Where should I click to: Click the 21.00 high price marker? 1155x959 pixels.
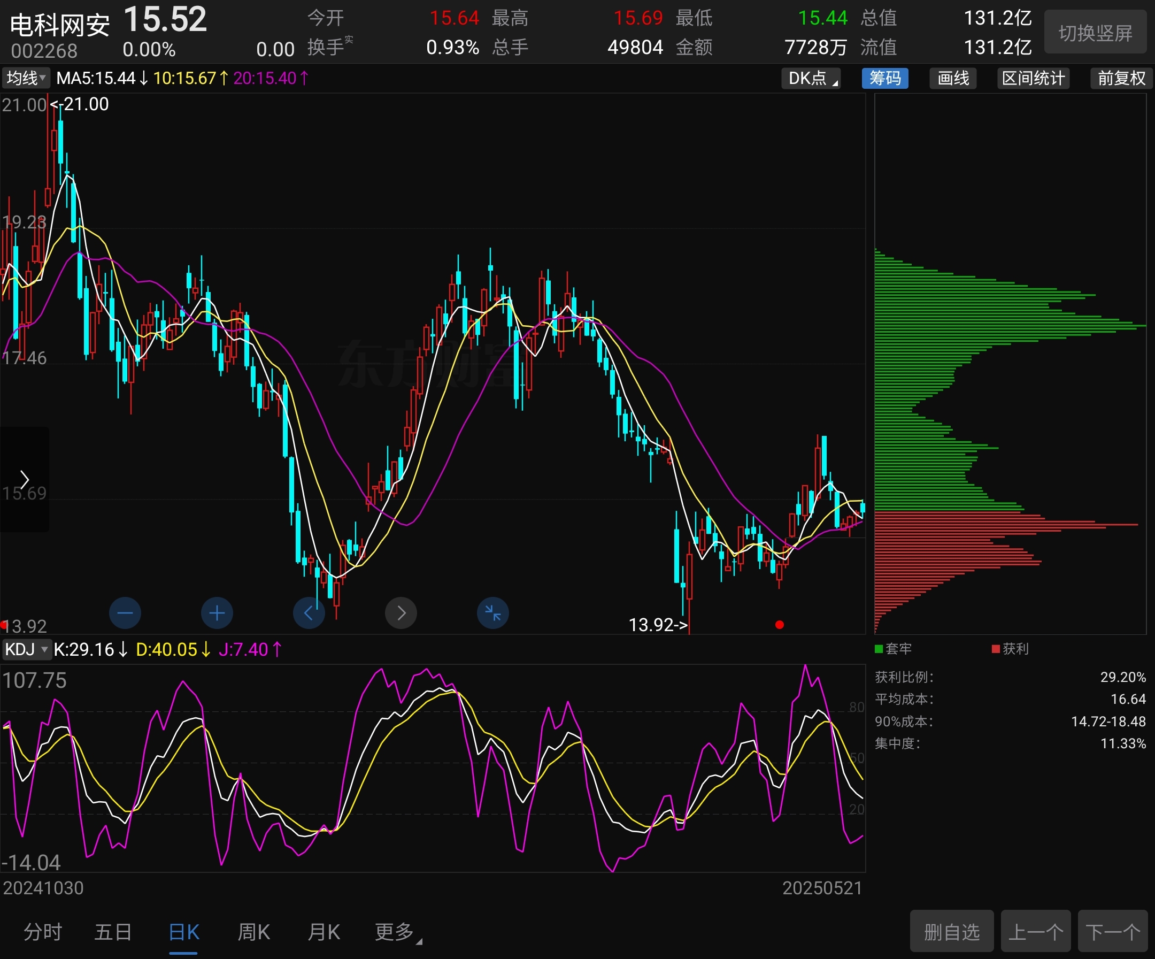pyautogui.click(x=80, y=104)
